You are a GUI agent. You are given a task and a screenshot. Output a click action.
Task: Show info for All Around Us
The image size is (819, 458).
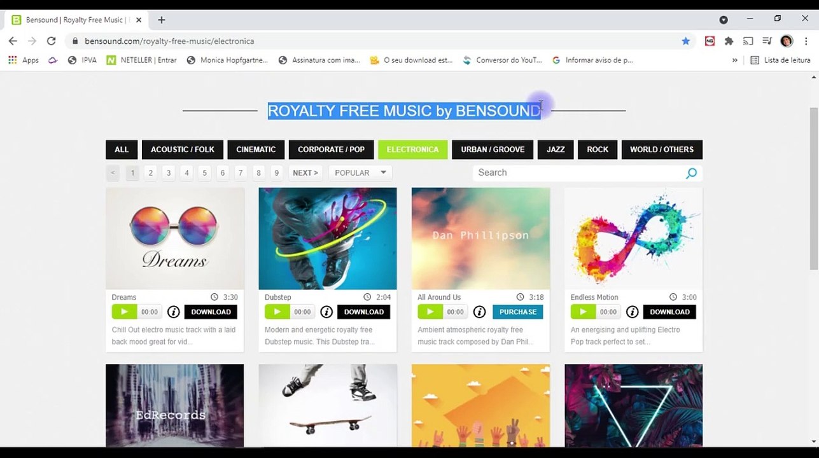click(479, 312)
